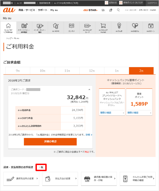This screenshot has height=191, width=159.
Task: Open the 一覧 link for procedures
Action: point(41,167)
